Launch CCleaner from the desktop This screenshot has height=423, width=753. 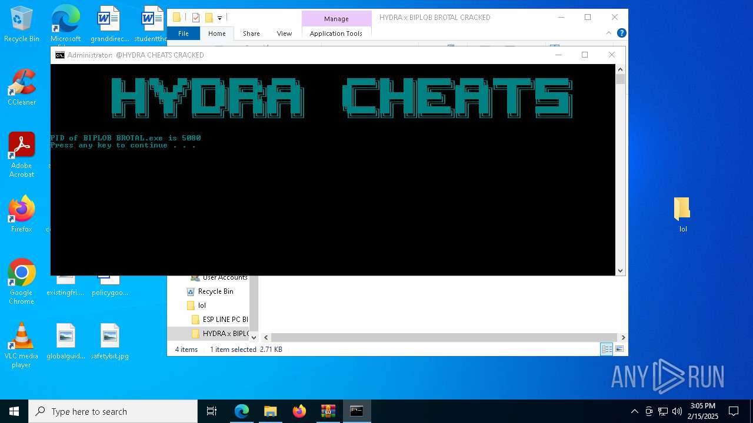pos(22,88)
